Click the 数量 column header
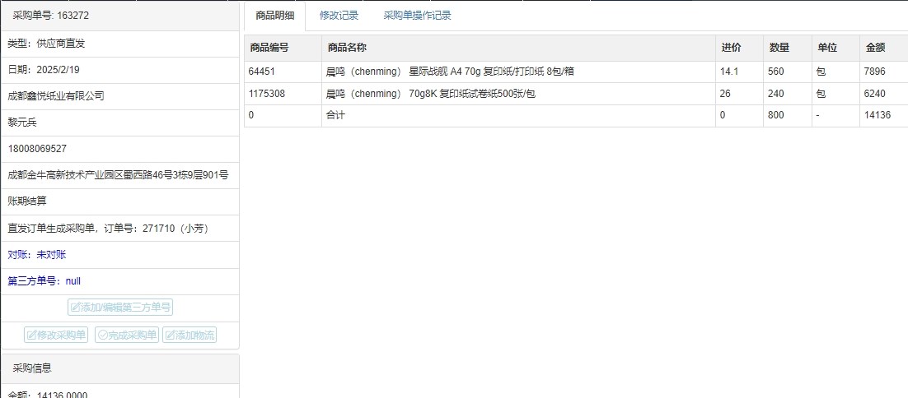908x398 pixels. (788, 48)
